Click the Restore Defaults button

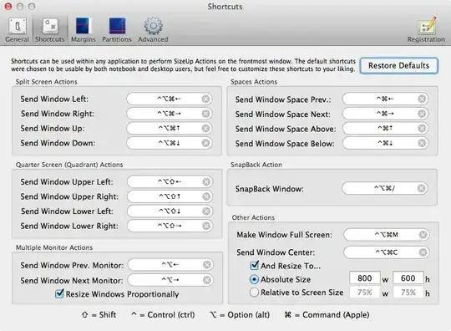[399, 66]
